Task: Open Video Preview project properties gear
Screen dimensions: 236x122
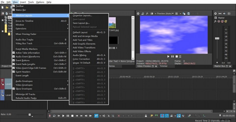Action: click(138, 14)
